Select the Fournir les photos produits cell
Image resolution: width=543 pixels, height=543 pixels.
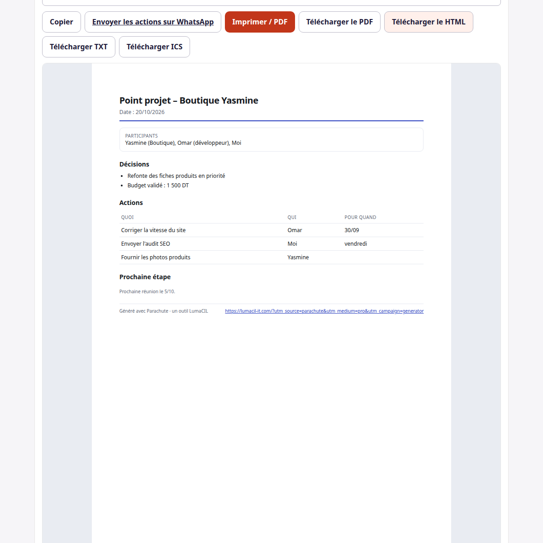click(156, 257)
